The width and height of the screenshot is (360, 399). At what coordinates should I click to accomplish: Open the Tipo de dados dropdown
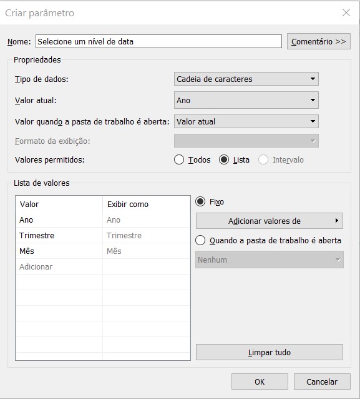pos(246,79)
